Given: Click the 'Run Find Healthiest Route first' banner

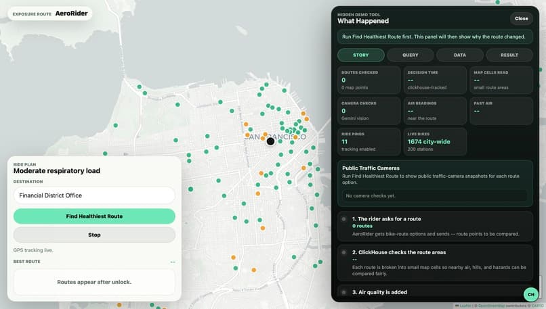Looking at the screenshot, I should pyautogui.click(x=435, y=37).
